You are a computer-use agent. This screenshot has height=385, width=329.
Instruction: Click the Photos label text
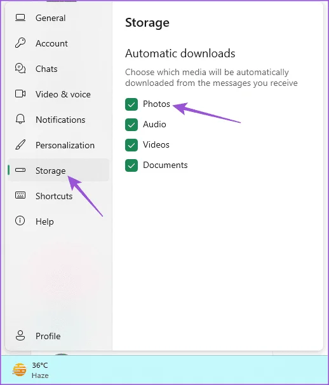pos(156,104)
